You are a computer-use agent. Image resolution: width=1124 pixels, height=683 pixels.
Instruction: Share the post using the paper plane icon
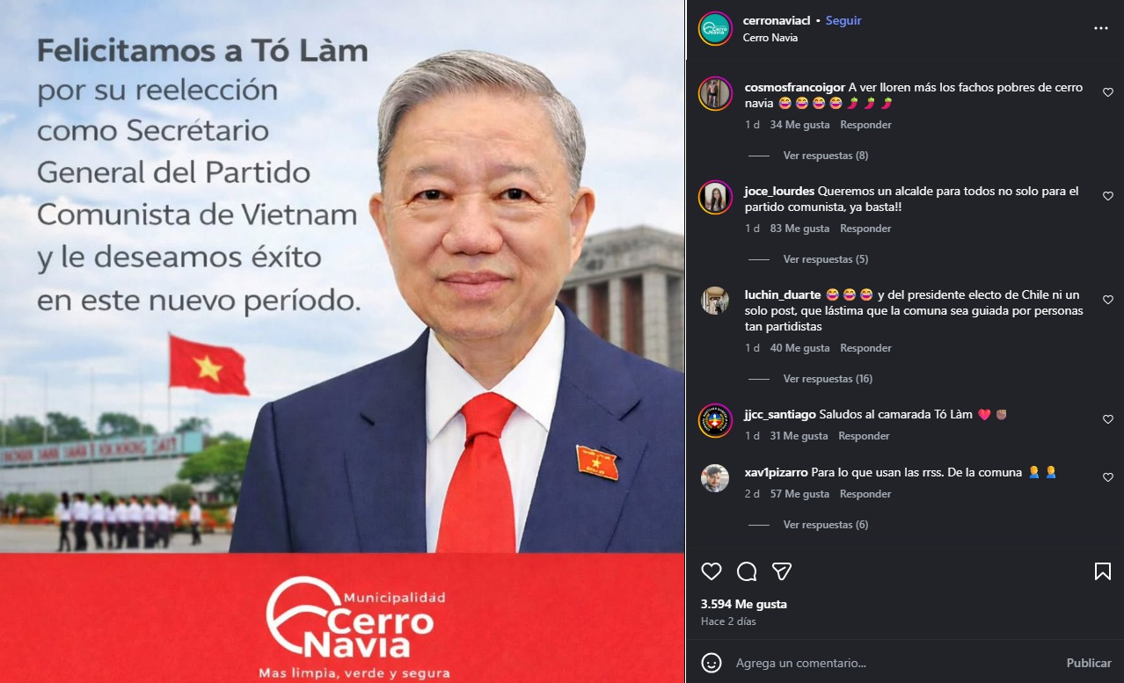[782, 571]
